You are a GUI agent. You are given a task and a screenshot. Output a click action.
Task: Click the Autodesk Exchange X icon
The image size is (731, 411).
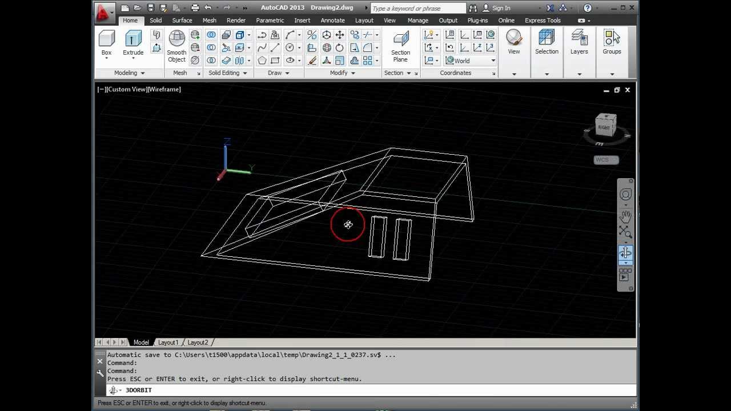(550, 8)
